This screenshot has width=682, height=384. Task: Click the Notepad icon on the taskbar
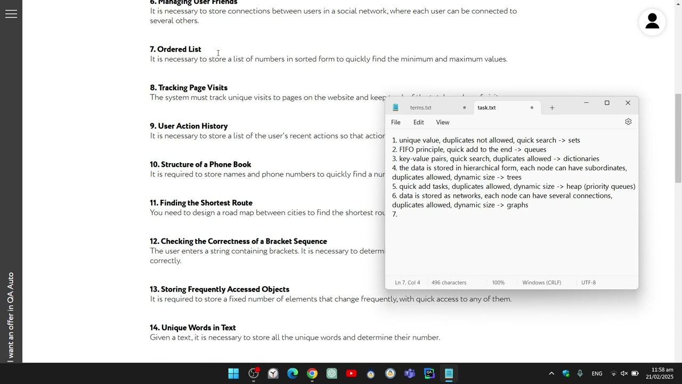[x=449, y=373]
